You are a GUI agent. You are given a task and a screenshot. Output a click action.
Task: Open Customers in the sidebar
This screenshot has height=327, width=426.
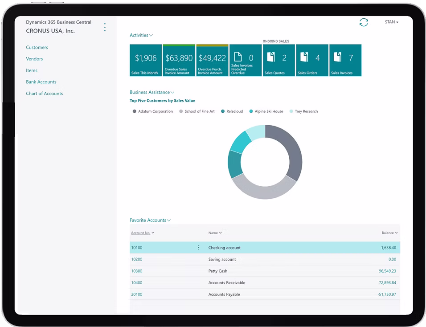tap(37, 48)
